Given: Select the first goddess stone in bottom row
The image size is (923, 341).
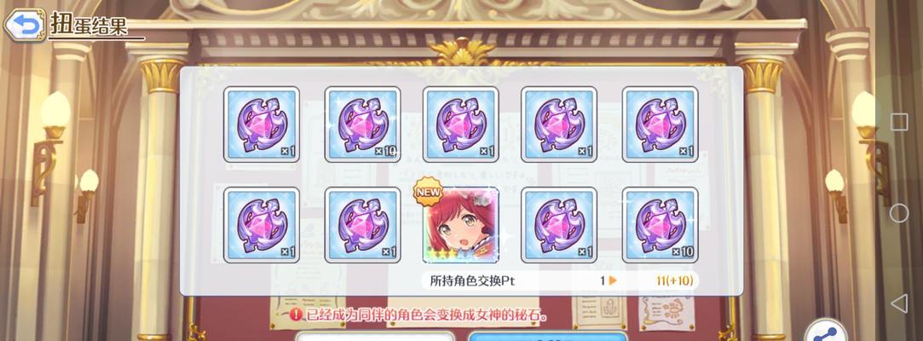Looking at the screenshot, I should [262, 225].
